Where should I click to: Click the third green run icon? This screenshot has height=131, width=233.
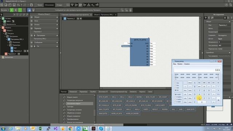[x=20, y=10]
